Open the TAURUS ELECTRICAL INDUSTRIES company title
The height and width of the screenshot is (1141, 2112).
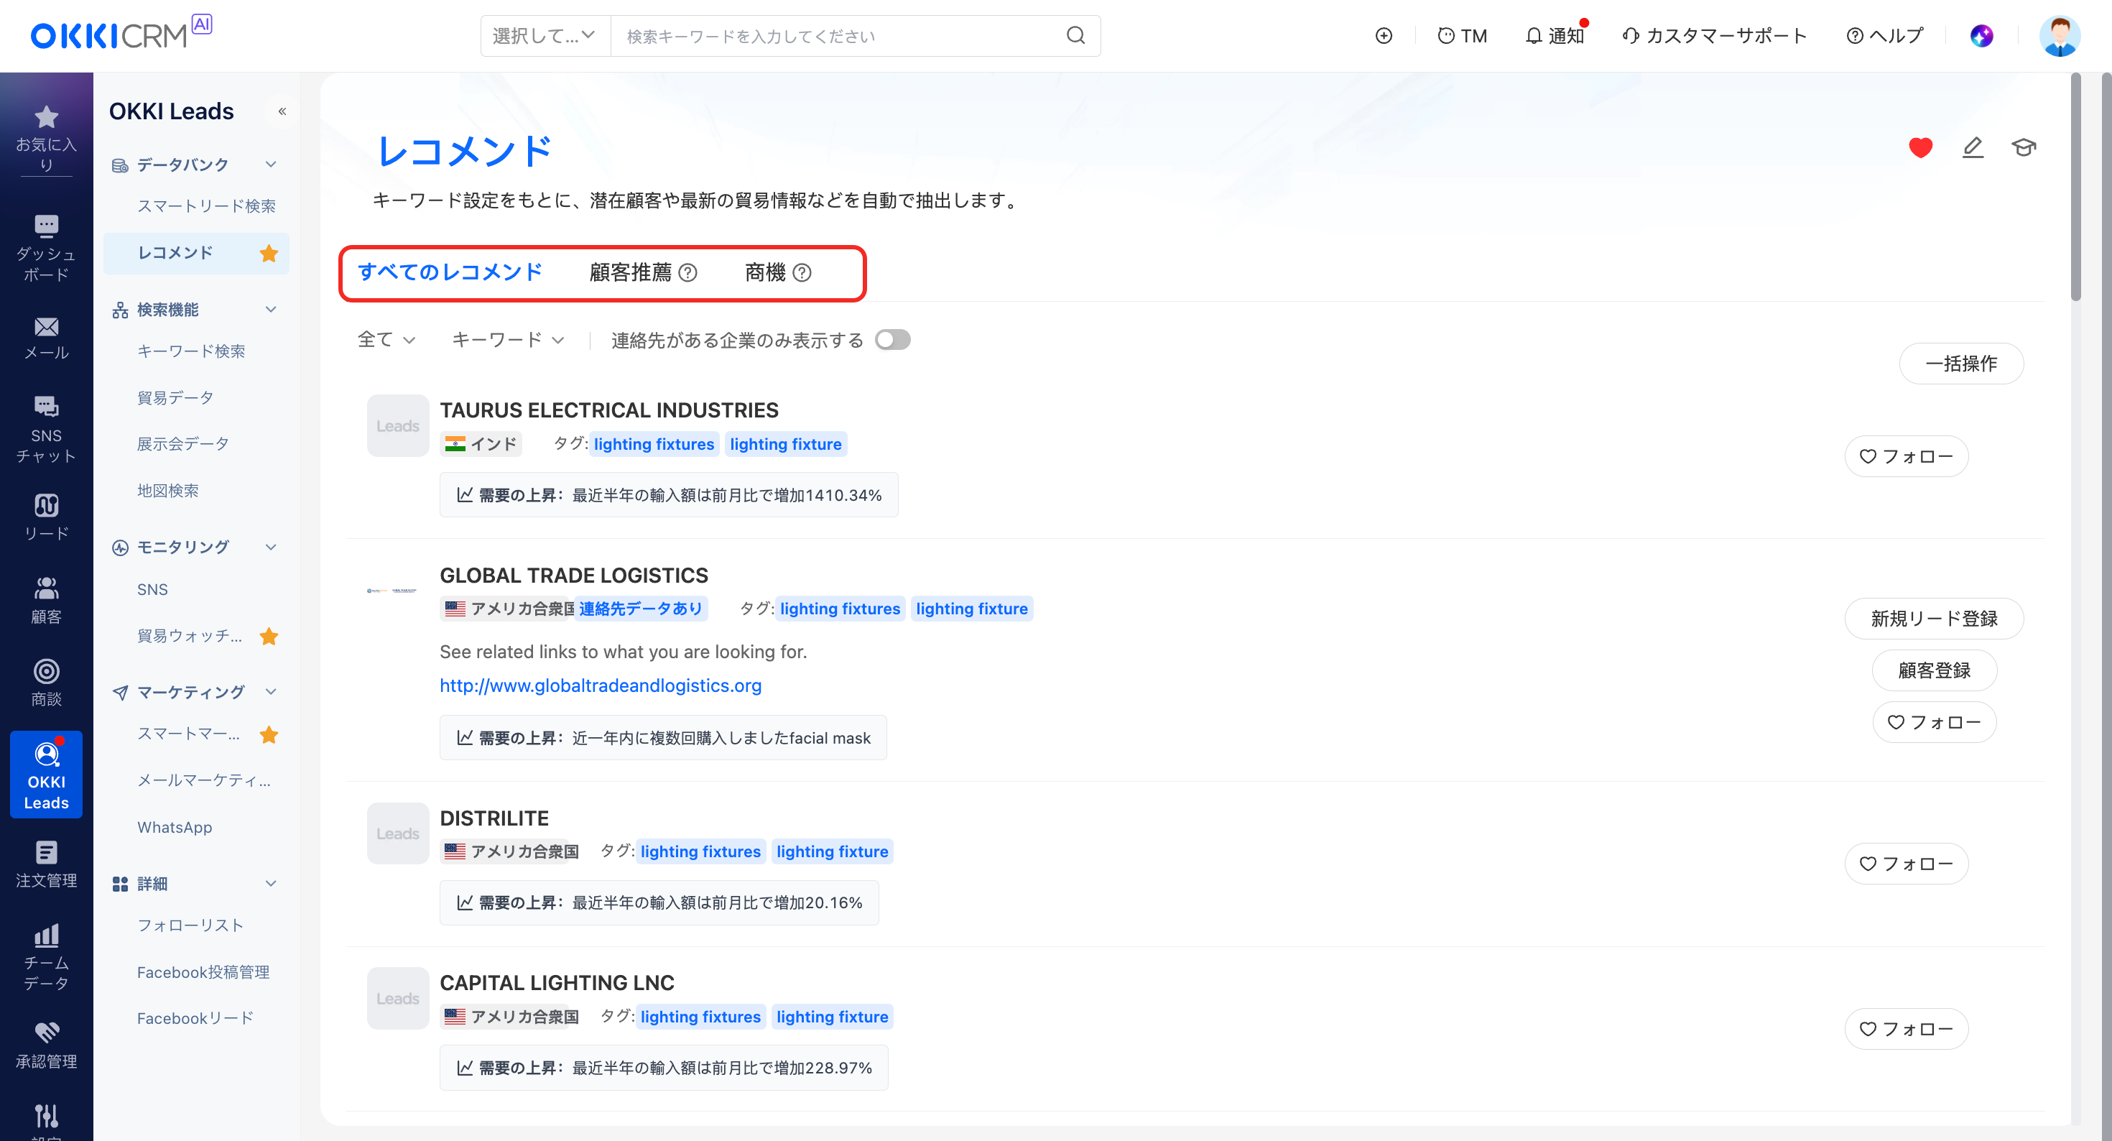pos(609,410)
